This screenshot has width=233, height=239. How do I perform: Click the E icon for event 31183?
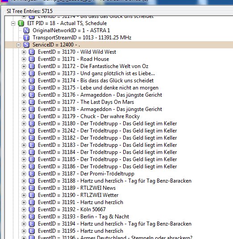[x=32, y=145]
